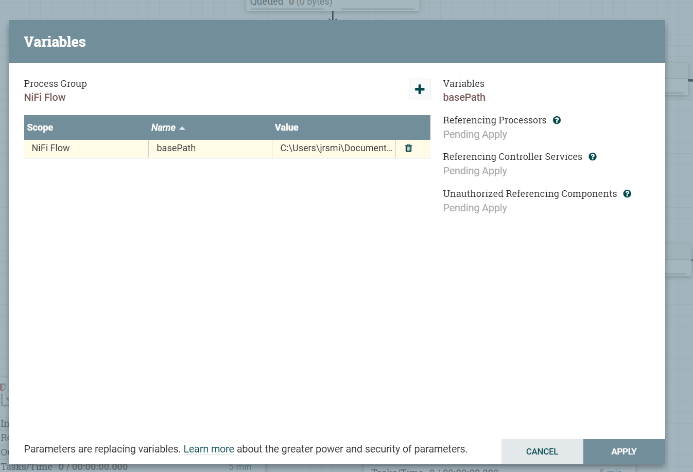Edit the C:\Users\jrsmi\Document... value cell
Image resolution: width=693 pixels, height=472 pixels.
[334, 148]
